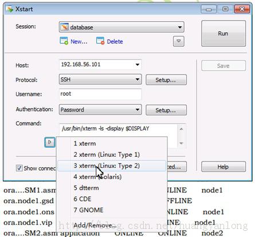Screen dimensions: 255x237
Task: Open the Protocol SSH dropdown
Action: point(100,80)
